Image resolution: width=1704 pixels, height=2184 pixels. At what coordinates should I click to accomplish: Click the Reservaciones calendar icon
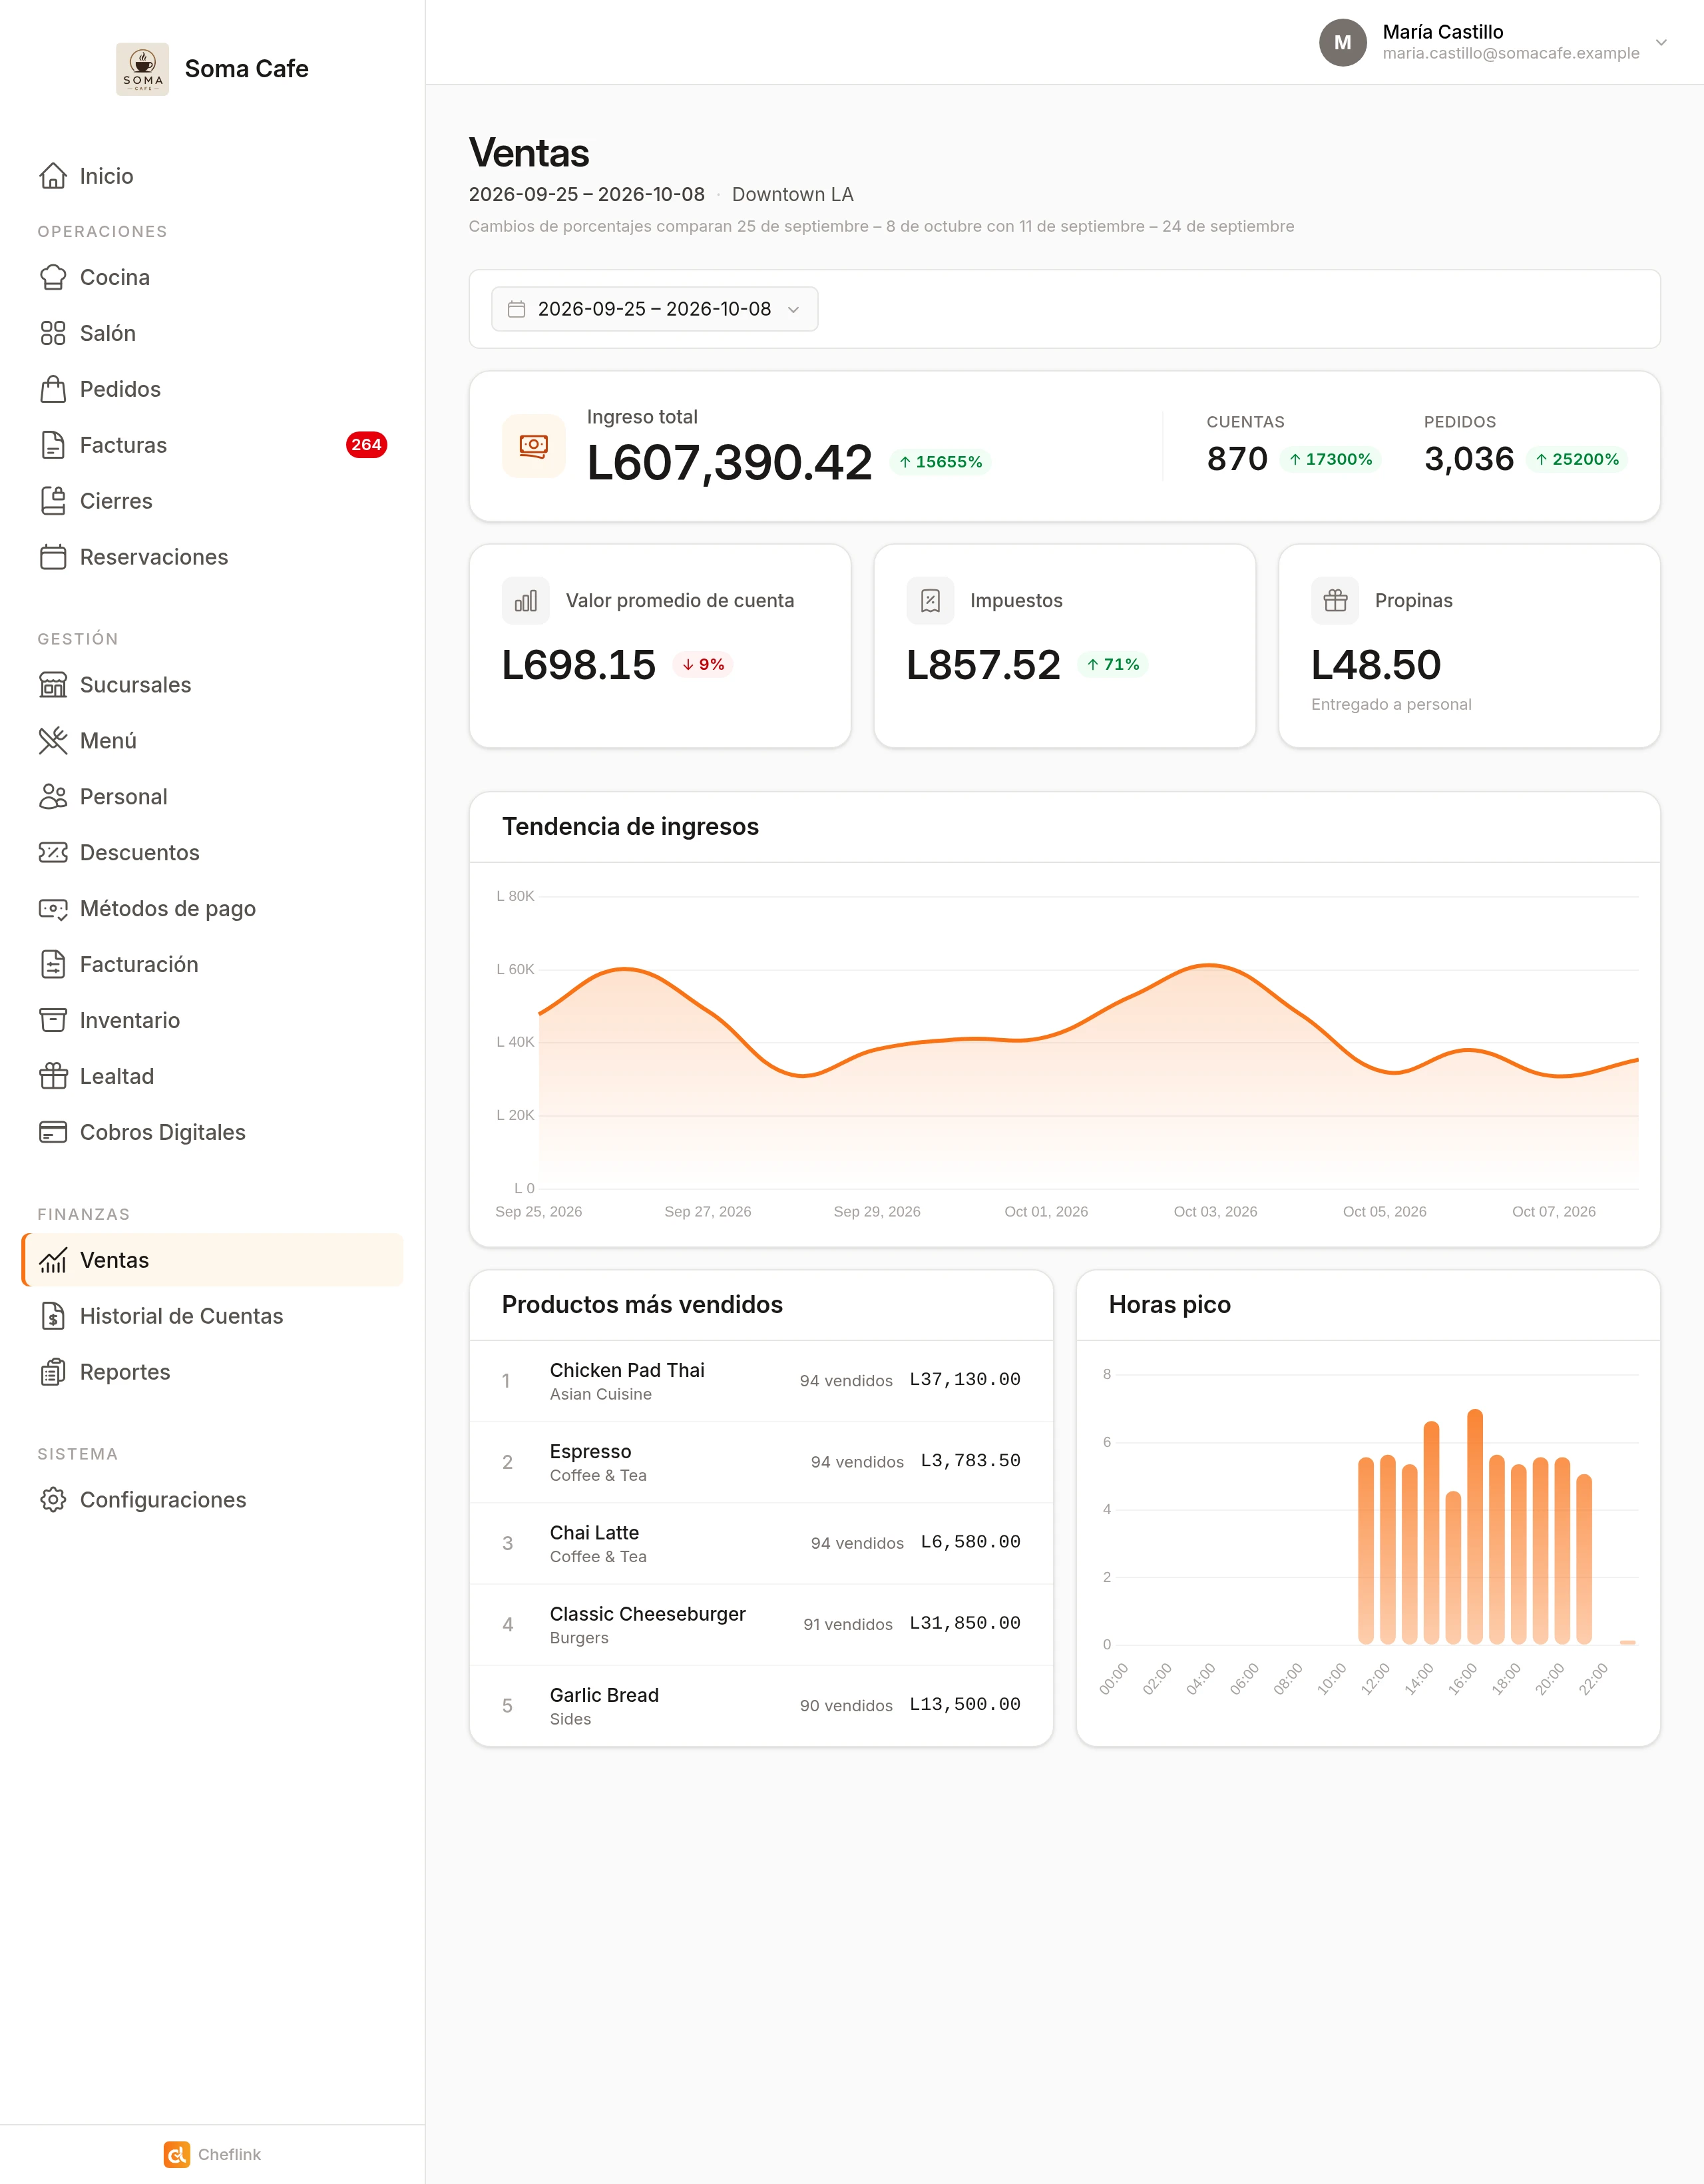(x=53, y=557)
